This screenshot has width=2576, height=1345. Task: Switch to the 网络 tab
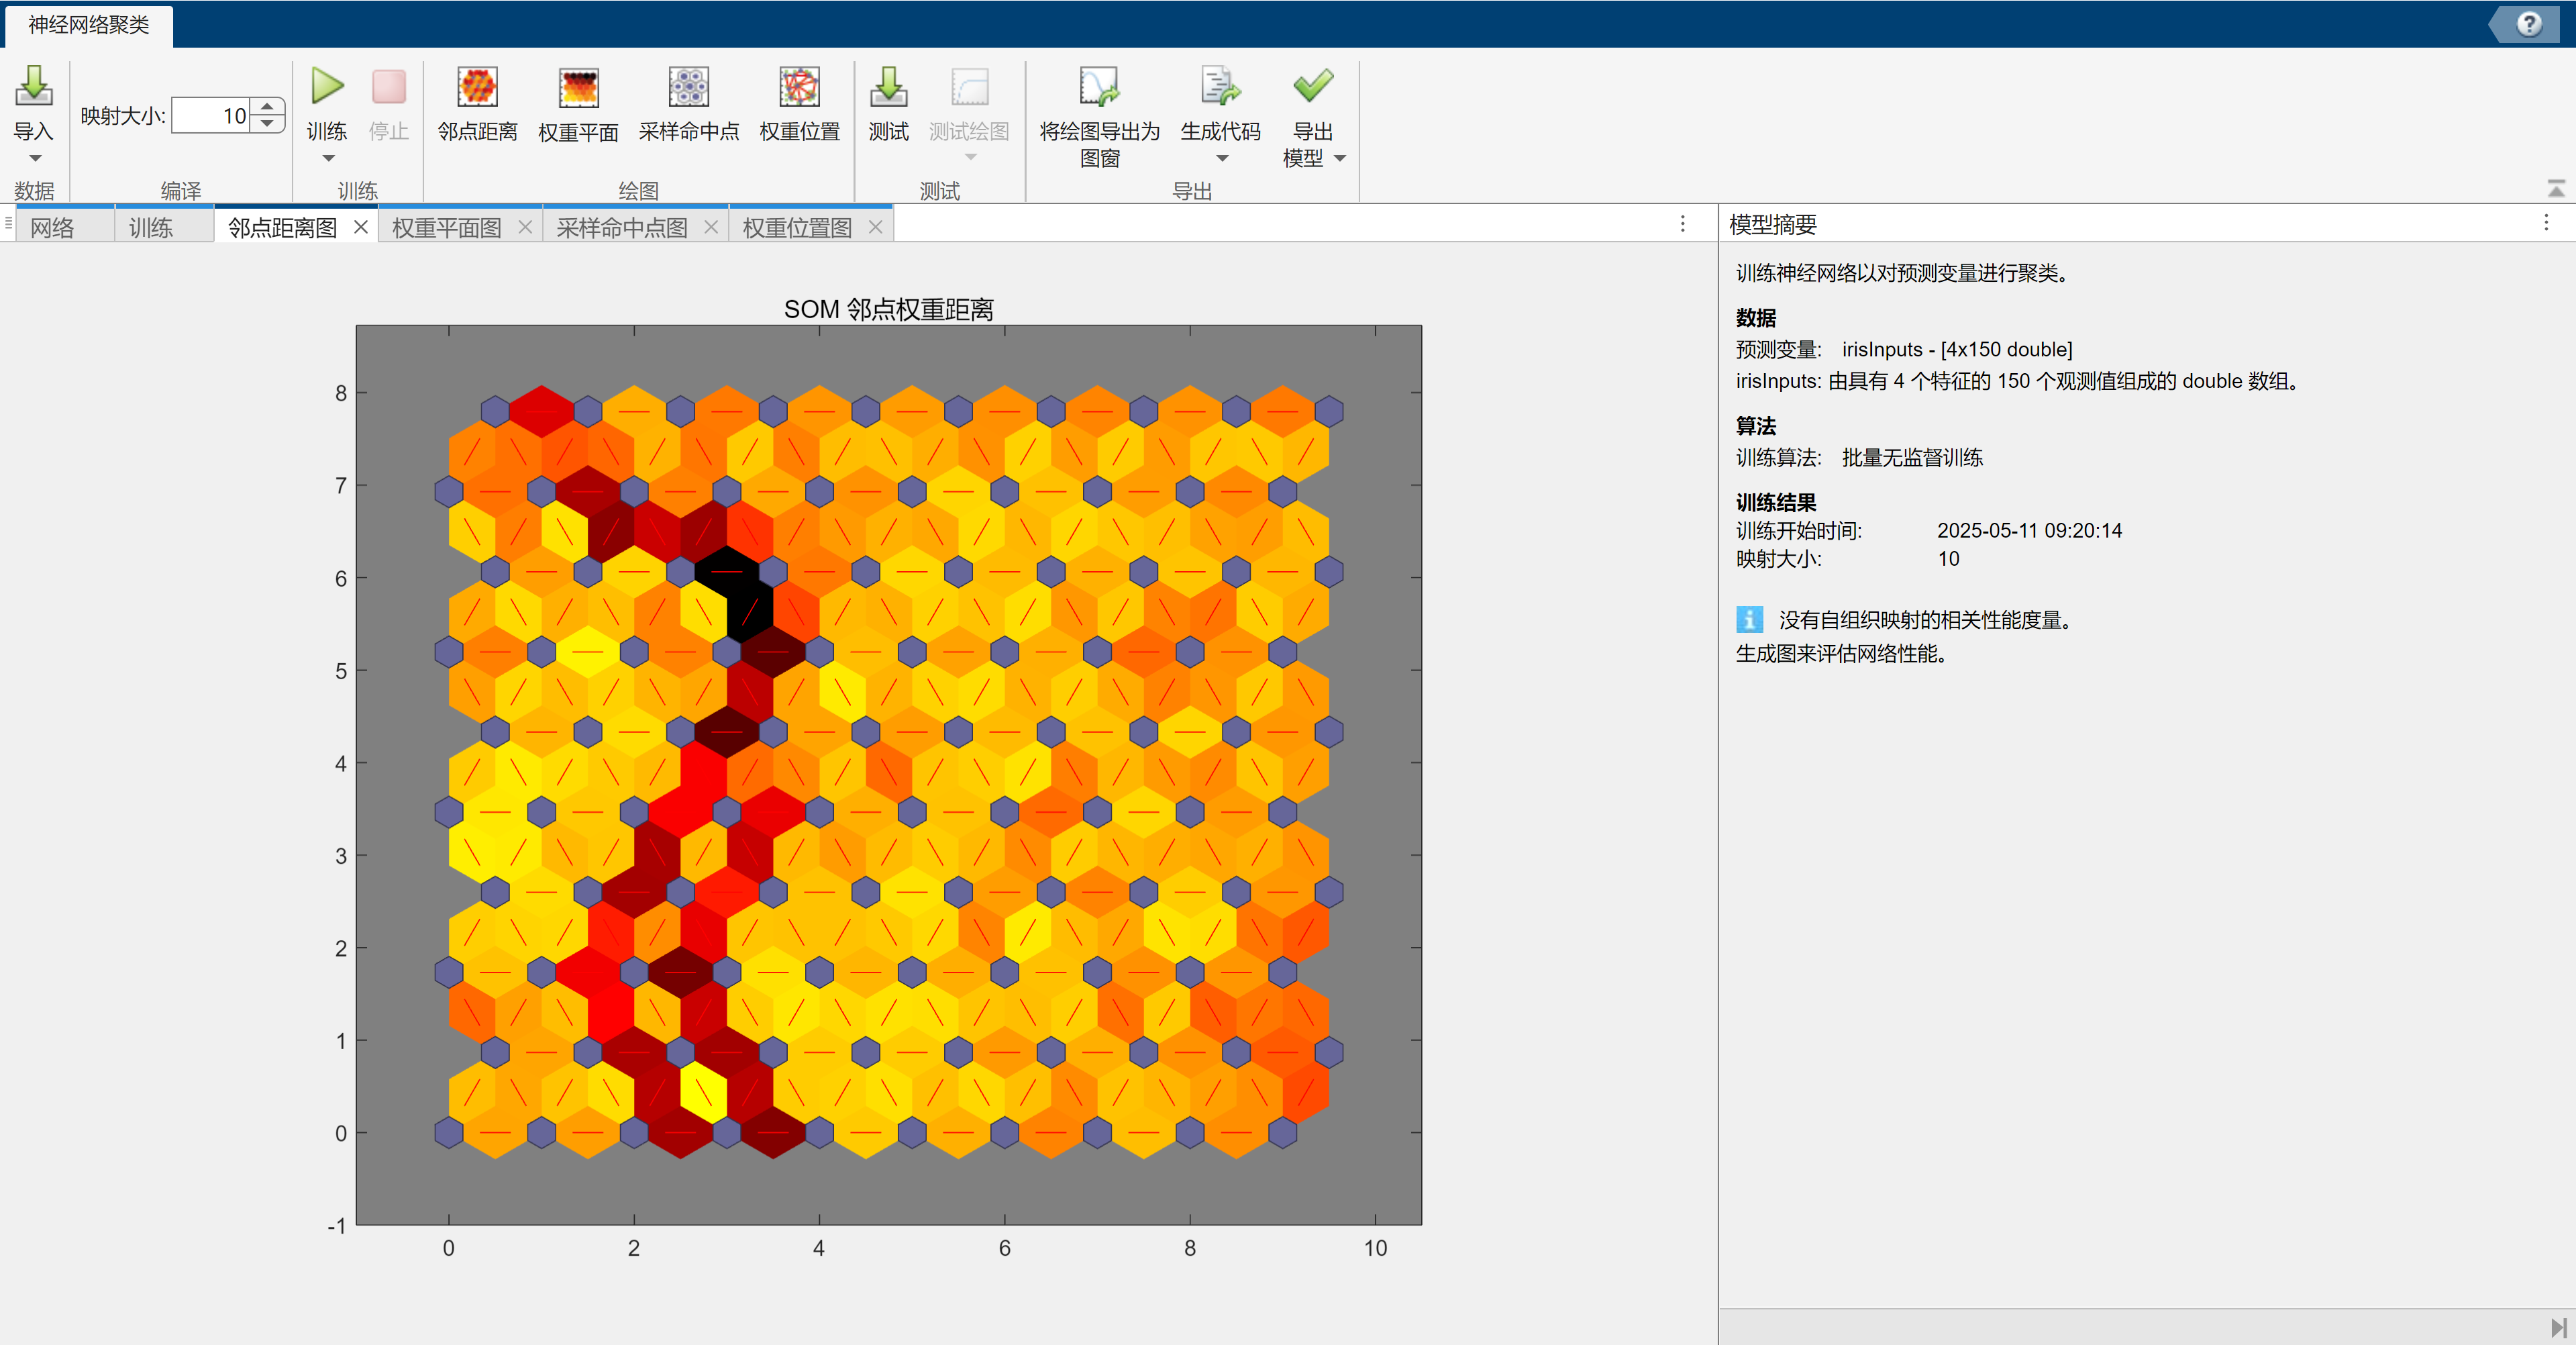coord(52,228)
